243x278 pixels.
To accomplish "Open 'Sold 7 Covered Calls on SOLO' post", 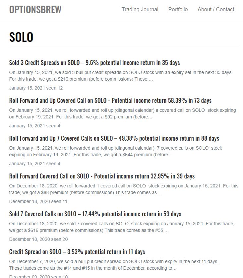I will click(95, 214).
